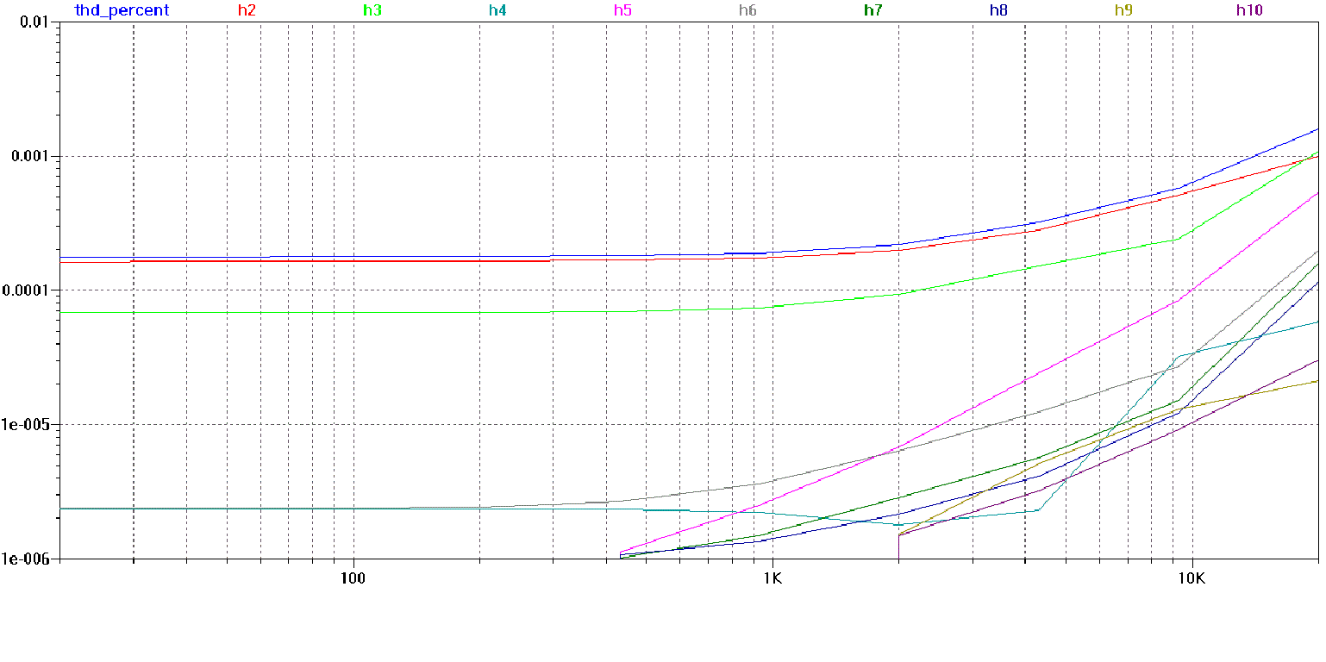Image resolution: width=1326 pixels, height=662 pixels.
Task: Click the 1e-005 y-axis value
Action: click(x=27, y=425)
